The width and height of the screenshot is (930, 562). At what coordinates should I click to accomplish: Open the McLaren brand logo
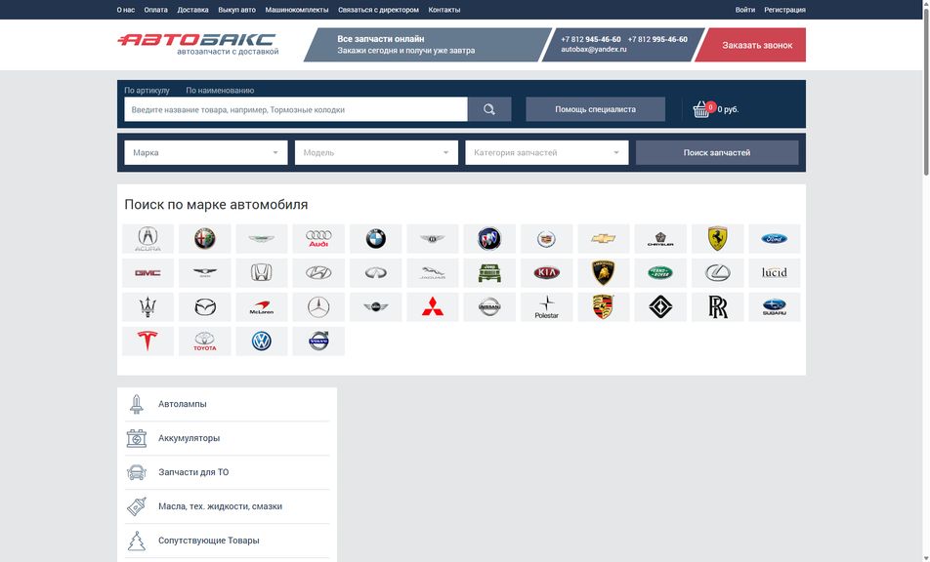pyautogui.click(x=262, y=307)
